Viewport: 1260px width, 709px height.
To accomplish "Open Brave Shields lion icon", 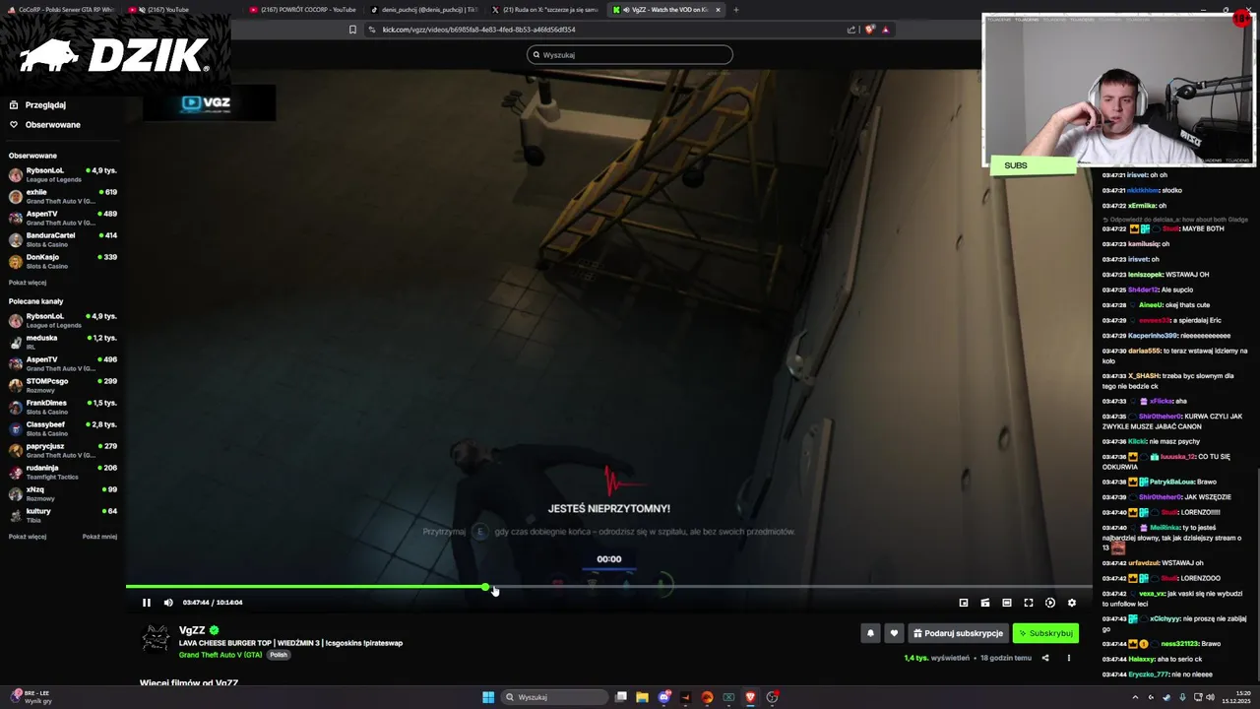I will click(x=869, y=30).
